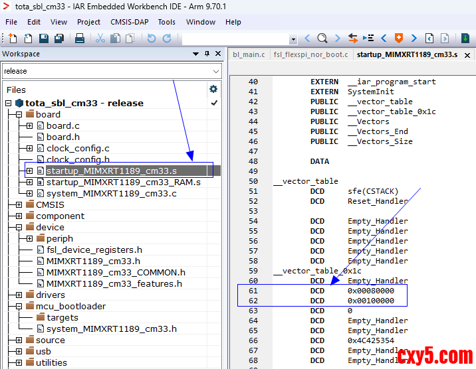
Task: Click the Save All toolbar icon
Action: coord(59,38)
